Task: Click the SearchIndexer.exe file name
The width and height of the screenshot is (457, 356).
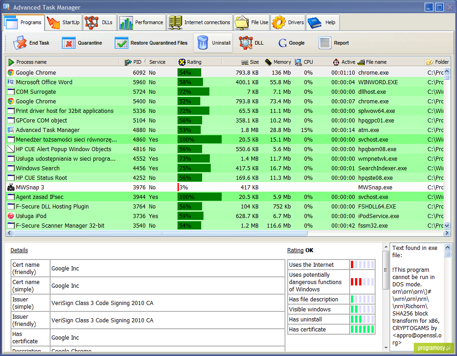Action: pyautogui.click(x=382, y=168)
